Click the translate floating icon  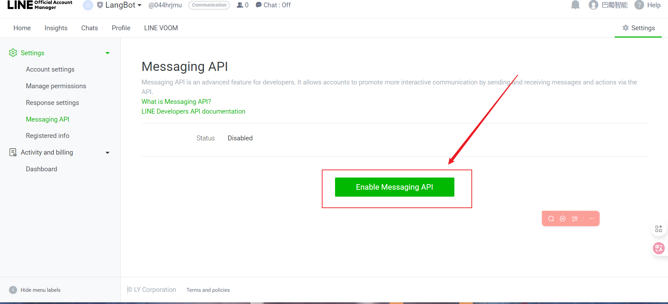pos(659,248)
